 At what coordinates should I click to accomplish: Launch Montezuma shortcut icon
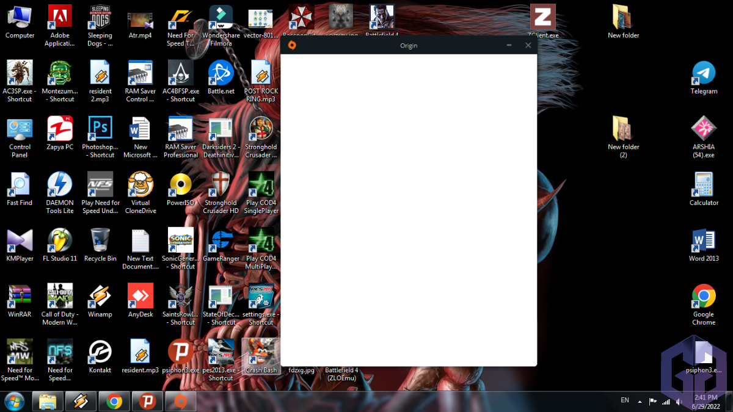(60, 81)
